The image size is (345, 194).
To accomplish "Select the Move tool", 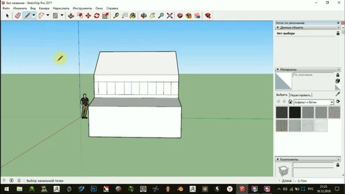I will (x=88, y=16).
